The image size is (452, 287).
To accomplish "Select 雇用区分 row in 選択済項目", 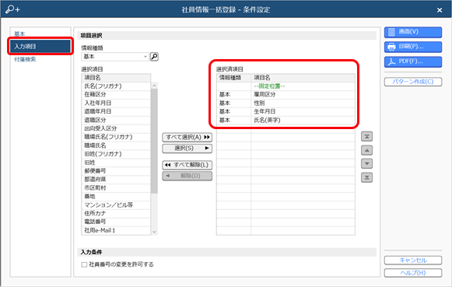I will tap(286, 95).
